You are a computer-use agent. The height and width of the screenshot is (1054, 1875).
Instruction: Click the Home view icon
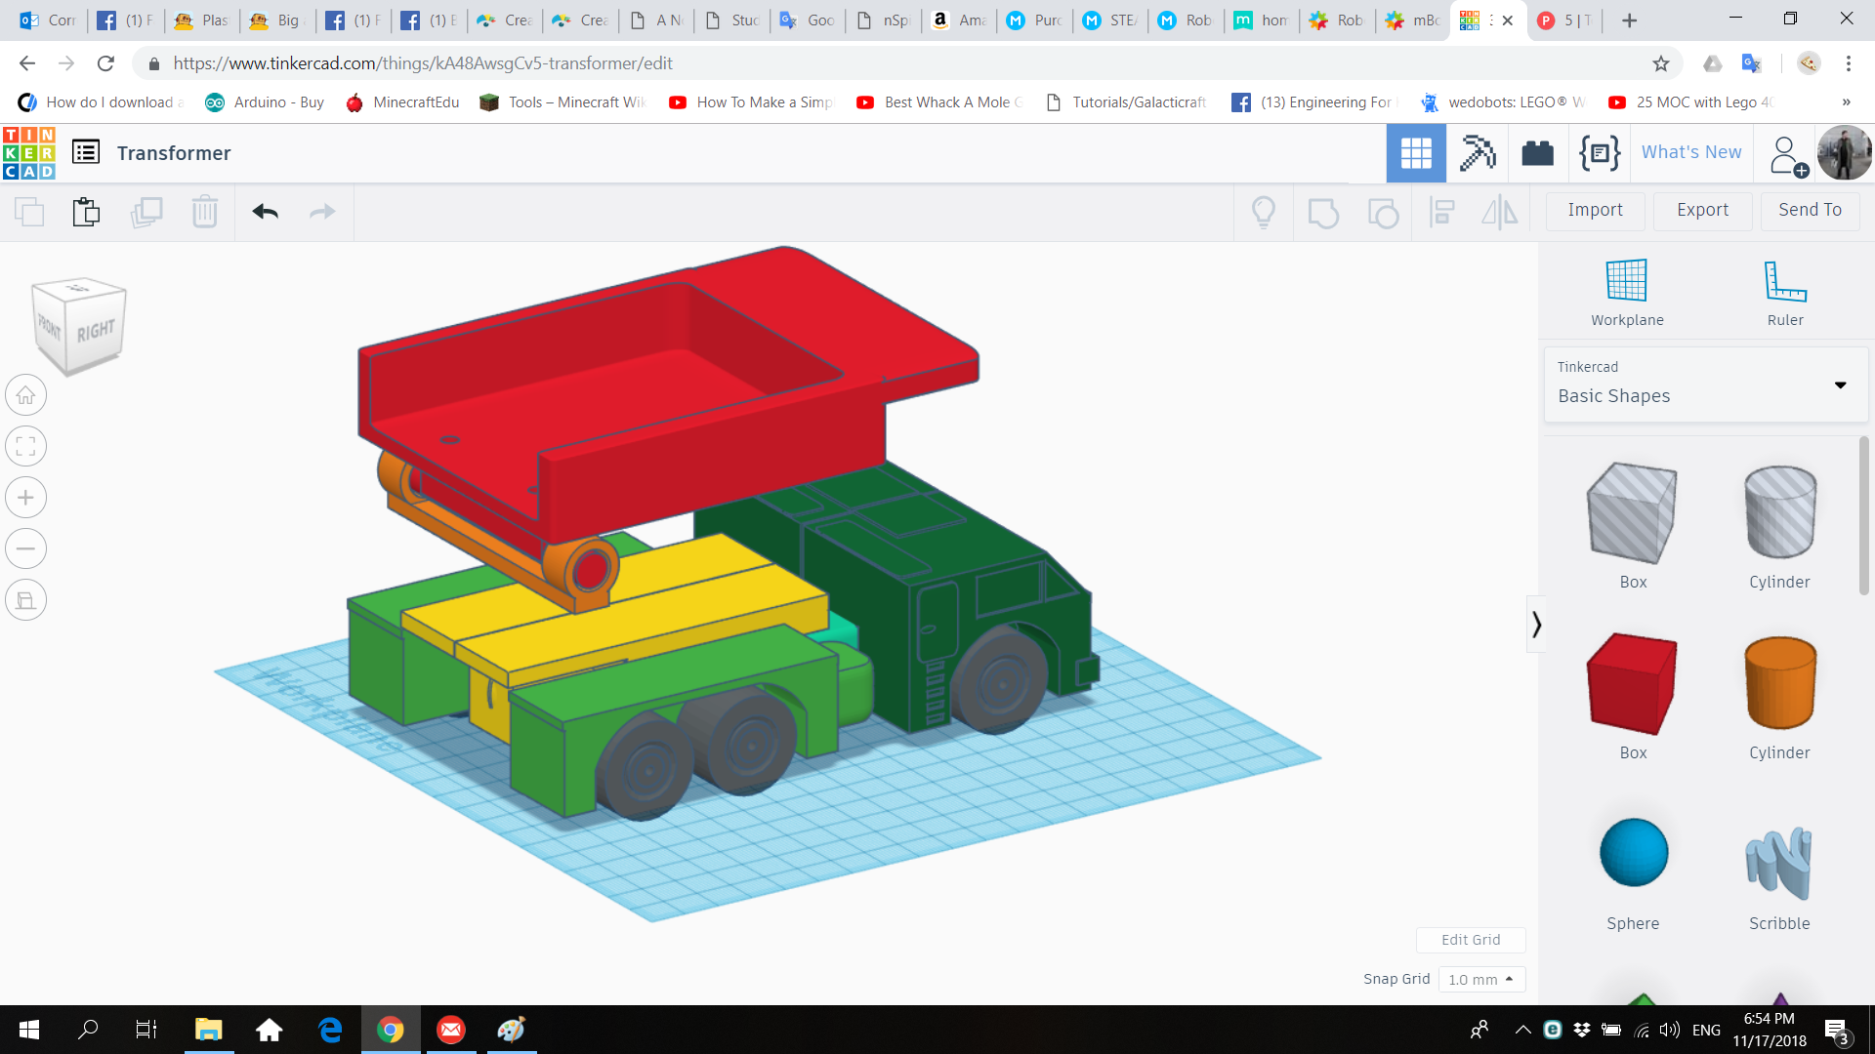point(26,395)
